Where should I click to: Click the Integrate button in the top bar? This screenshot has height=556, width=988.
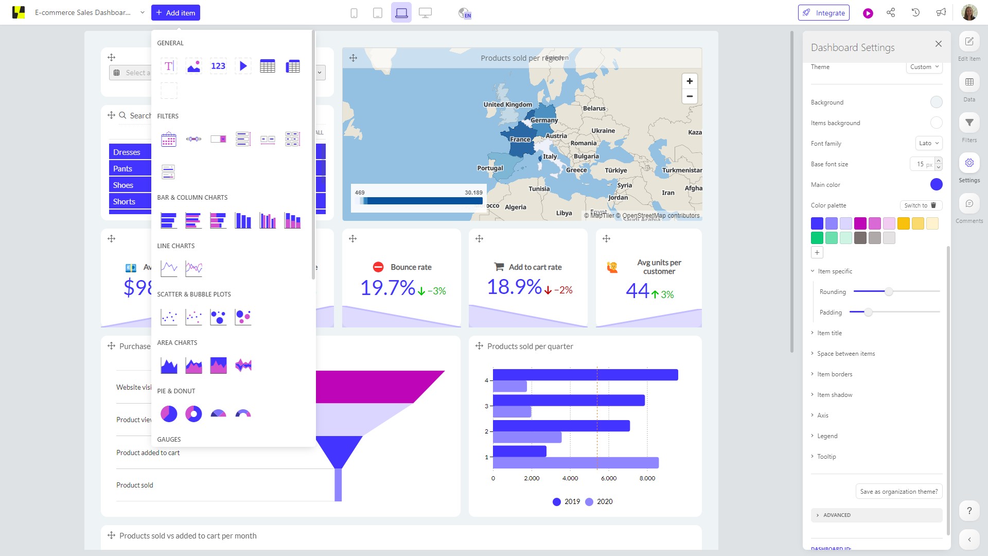point(824,12)
